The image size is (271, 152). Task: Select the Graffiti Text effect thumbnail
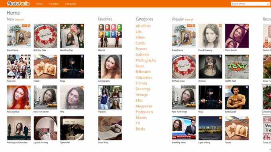pyautogui.click(x=237, y=66)
